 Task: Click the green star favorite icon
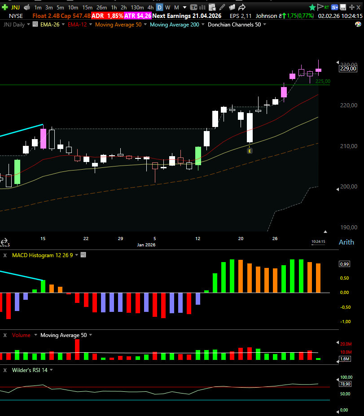pyautogui.click(x=312, y=8)
